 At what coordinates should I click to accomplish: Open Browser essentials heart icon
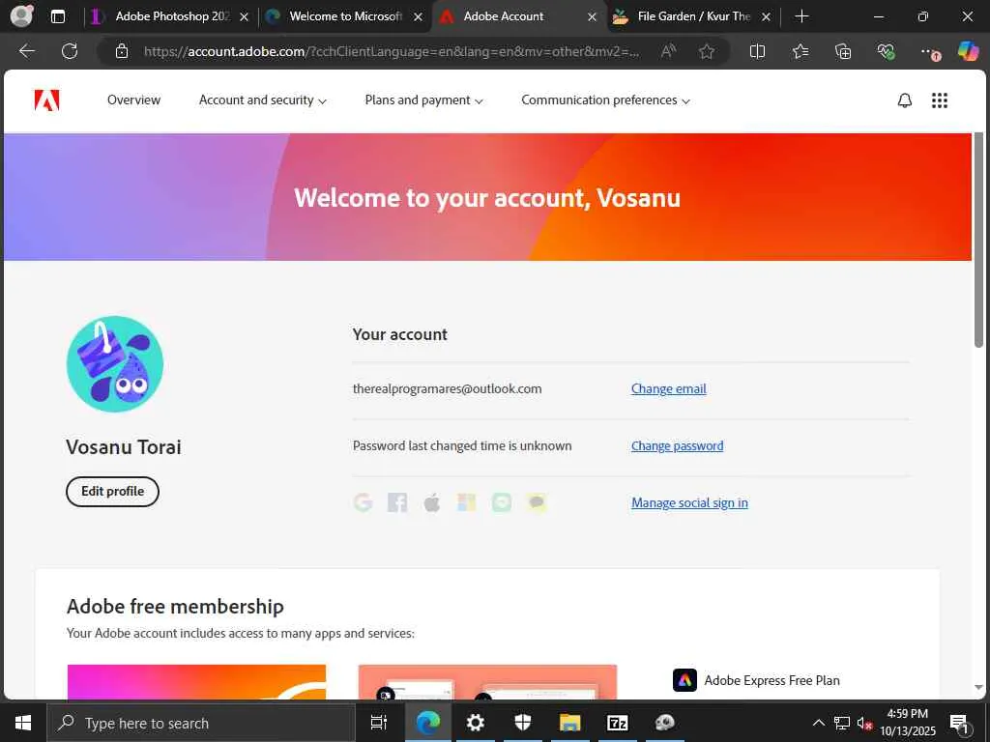tap(886, 51)
